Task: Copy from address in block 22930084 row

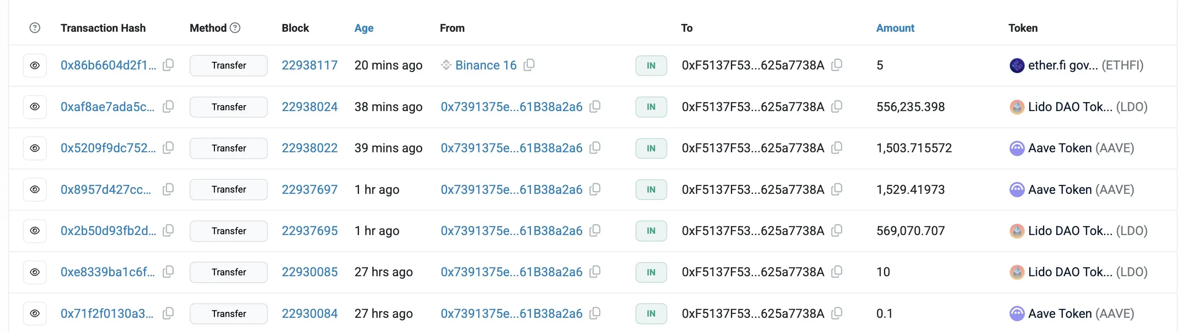Action: (595, 313)
